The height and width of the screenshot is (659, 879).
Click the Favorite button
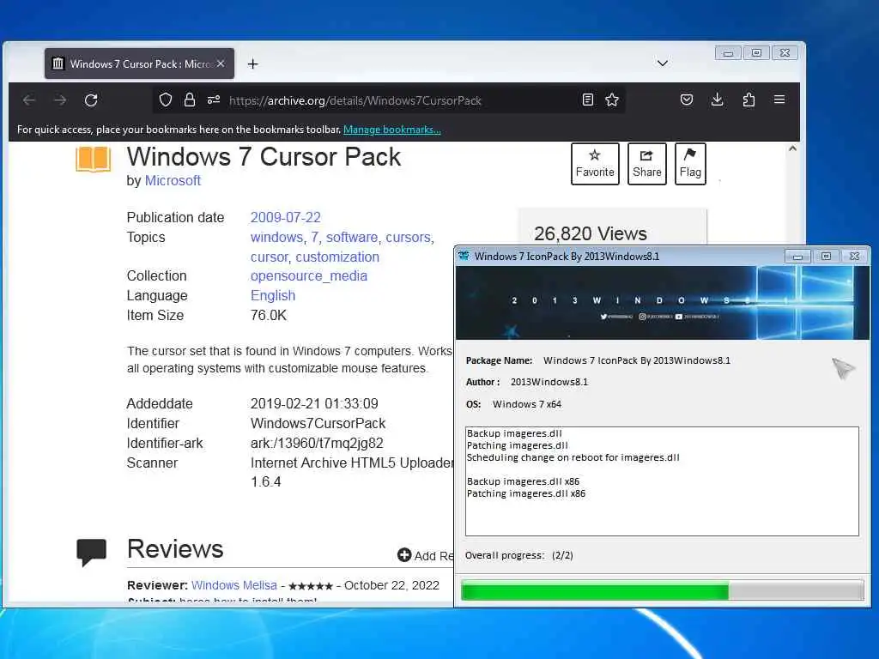click(595, 164)
